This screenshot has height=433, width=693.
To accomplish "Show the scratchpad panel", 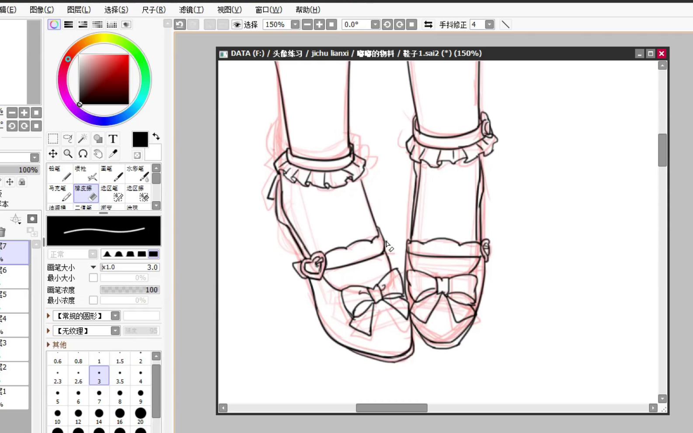I will coord(126,24).
